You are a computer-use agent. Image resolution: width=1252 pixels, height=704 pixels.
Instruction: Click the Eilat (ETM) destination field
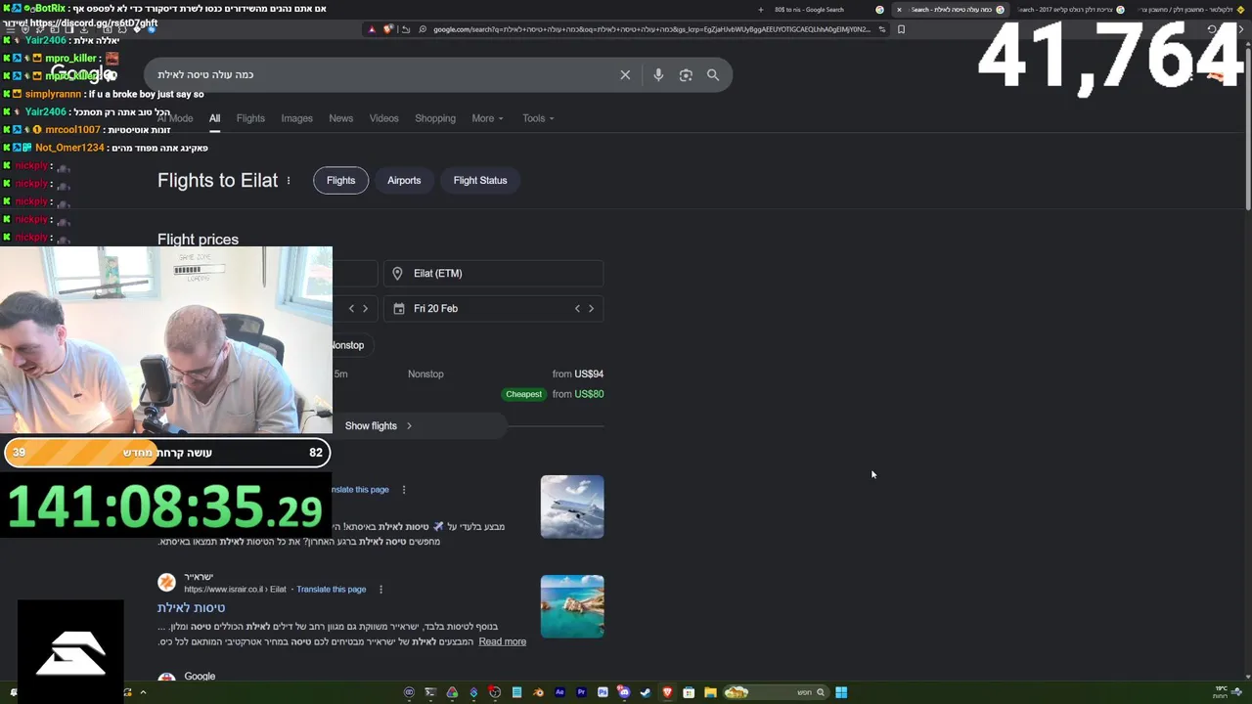click(x=494, y=274)
